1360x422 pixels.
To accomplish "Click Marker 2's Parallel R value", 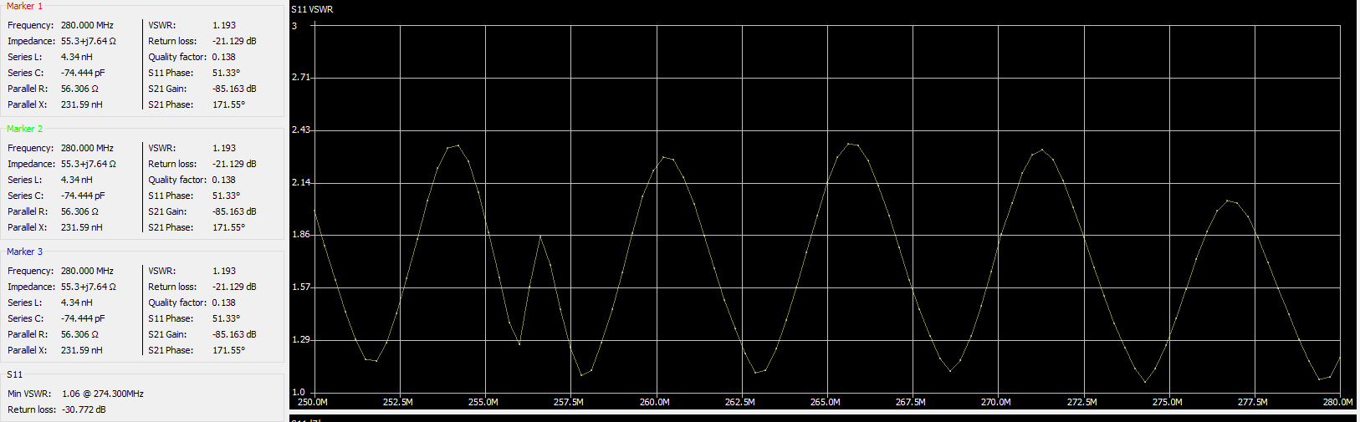I will [79, 211].
